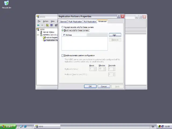Switch to the General tab
The height and width of the screenshot is (129, 172).
(63, 21)
